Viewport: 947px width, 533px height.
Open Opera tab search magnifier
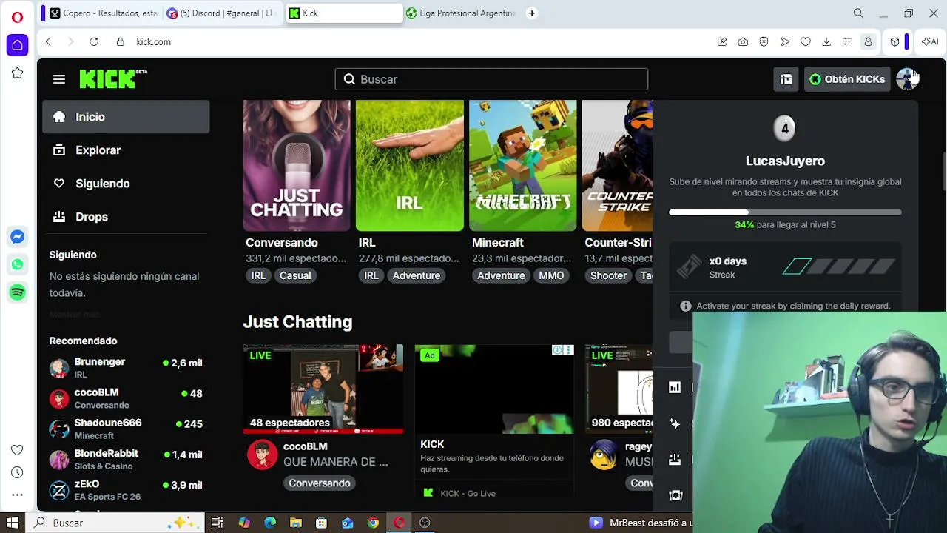coord(858,13)
